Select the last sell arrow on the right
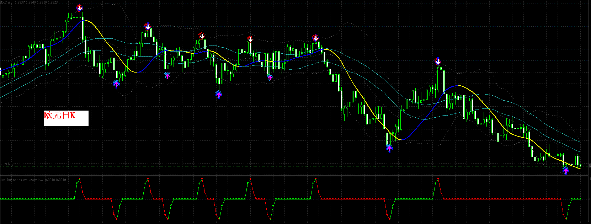The width and height of the screenshot is (591, 224). coord(438,61)
